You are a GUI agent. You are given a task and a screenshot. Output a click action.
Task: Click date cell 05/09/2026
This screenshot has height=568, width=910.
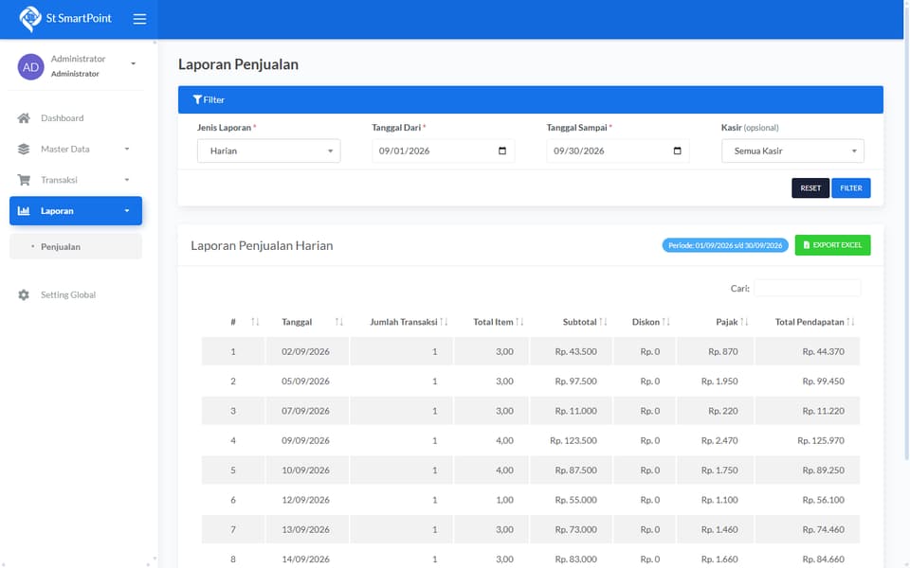click(x=305, y=381)
